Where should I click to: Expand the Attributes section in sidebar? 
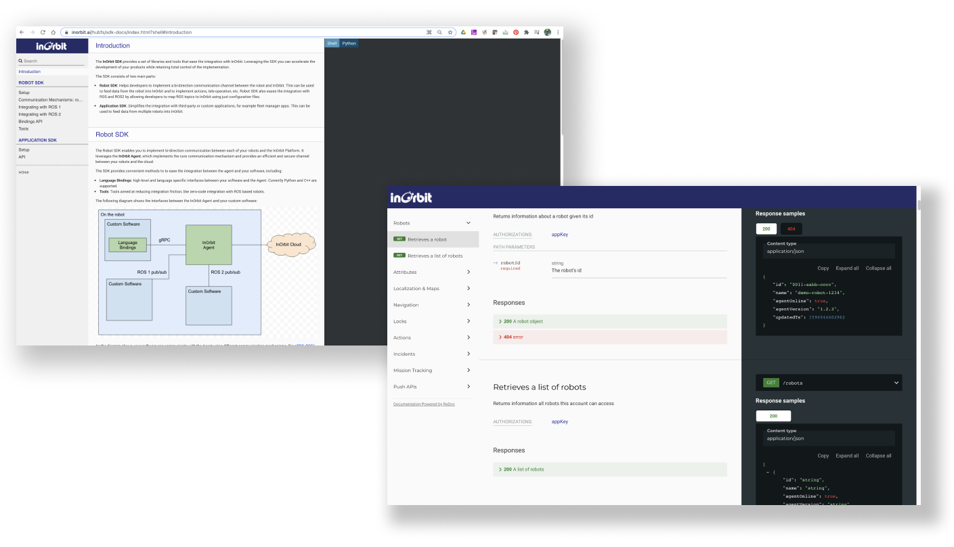point(432,272)
